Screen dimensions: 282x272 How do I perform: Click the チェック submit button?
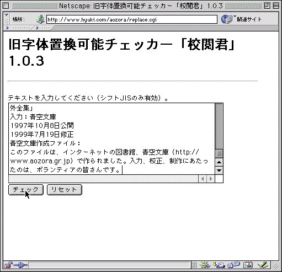click(26, 190)
